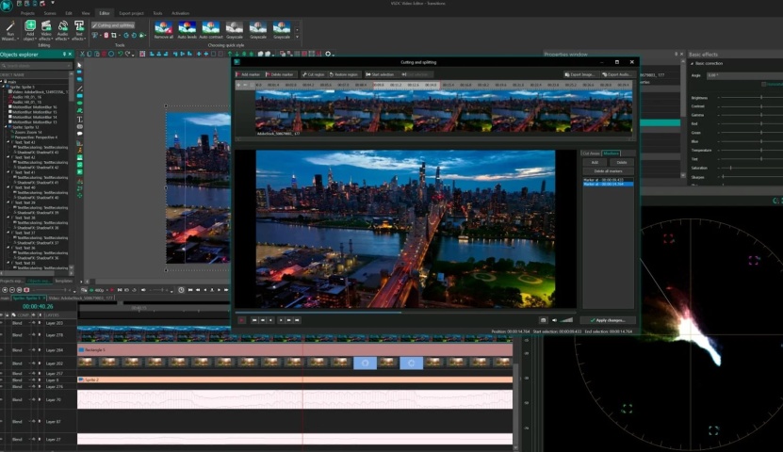Select the Markers tab in dialog
This screenshot has height=452, width=783.
point(611,153)
